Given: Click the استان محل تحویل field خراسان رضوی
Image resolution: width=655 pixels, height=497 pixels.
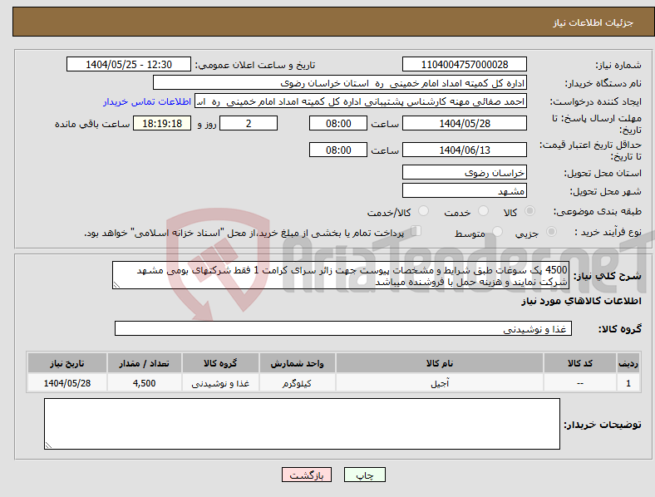Looking at the screenshot, I should 465,173.
